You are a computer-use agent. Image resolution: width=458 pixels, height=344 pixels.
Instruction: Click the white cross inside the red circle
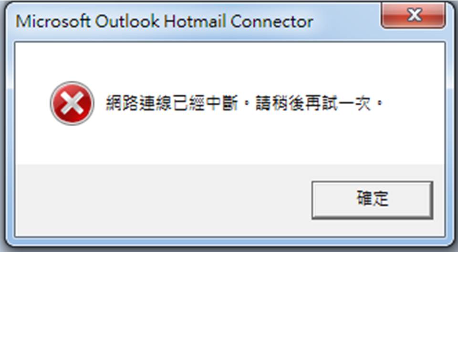pyautogui.click(x=72, y=103)
